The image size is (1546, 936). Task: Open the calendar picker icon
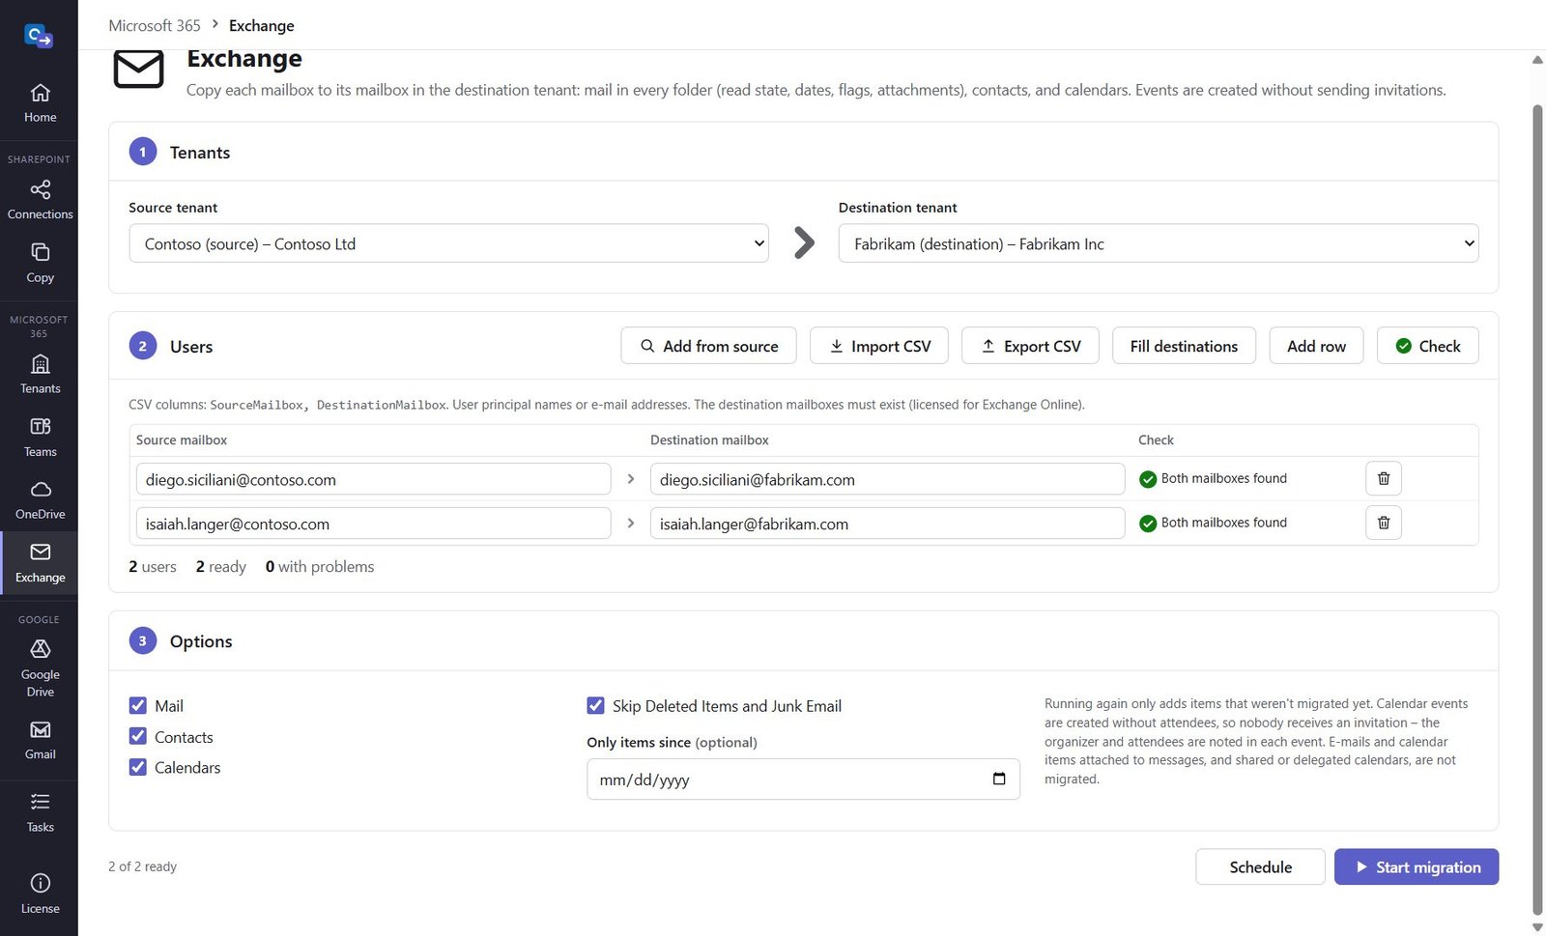[x=999, y=780]
